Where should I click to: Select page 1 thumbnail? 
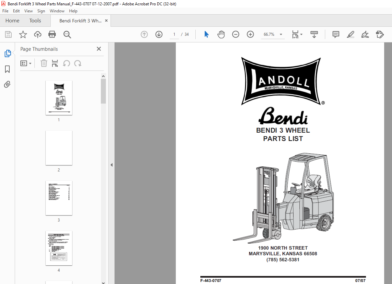tap(59, 98)
